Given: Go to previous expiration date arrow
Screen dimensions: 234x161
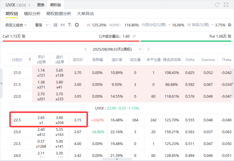Looking at the screenshot, I should (x=86, y=49).
